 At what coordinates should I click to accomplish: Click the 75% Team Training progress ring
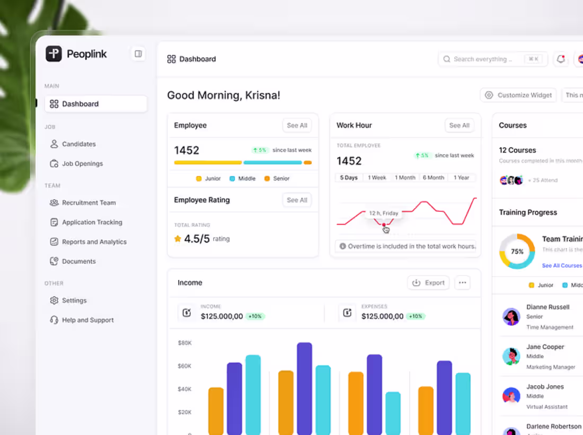[516, 251]
